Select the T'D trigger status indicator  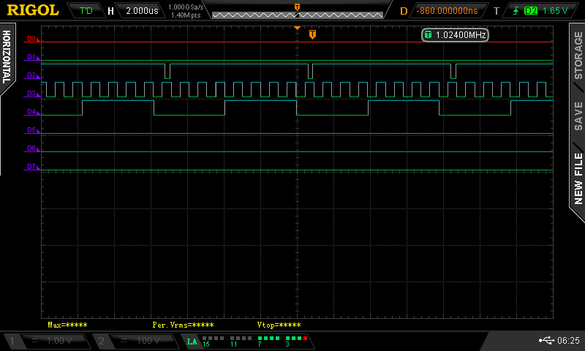point(86,10)
